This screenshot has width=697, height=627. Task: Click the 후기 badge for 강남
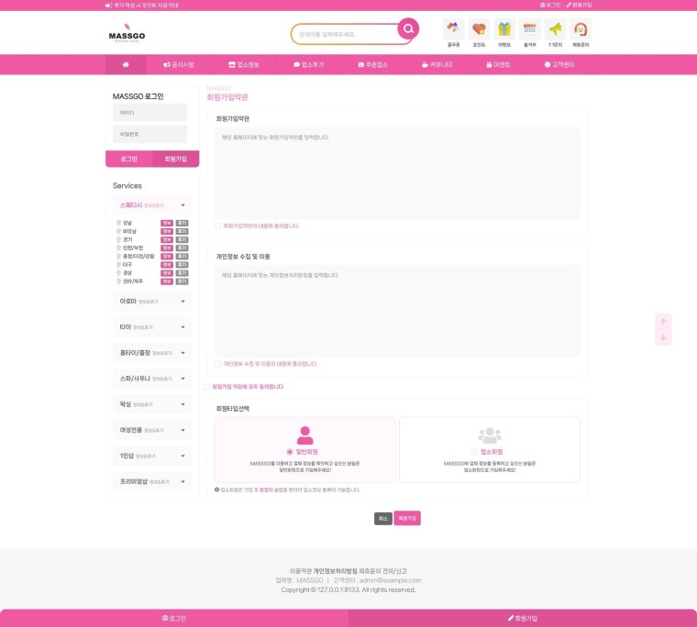point(182,223)
